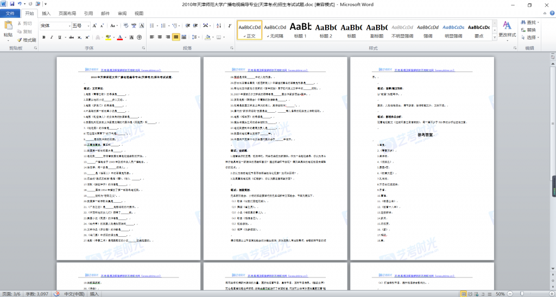Apply the 标题 1 heading style
This screenshot has width=556, height=297.
point(300,30)
